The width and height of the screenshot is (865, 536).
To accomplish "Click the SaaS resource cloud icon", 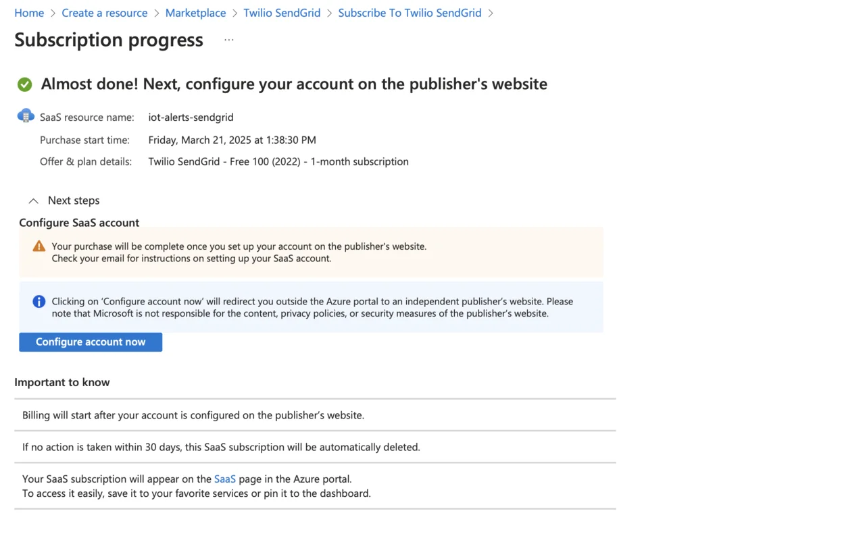I will click(26, 116).
